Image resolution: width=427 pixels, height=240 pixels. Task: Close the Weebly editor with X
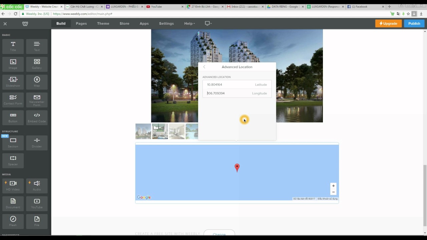5,24
